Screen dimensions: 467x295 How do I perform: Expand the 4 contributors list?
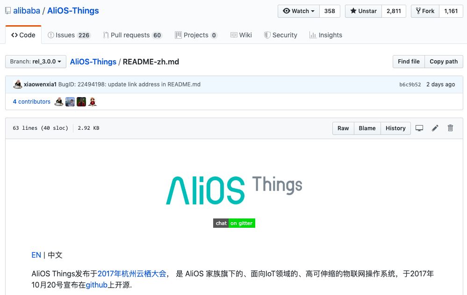32,102
